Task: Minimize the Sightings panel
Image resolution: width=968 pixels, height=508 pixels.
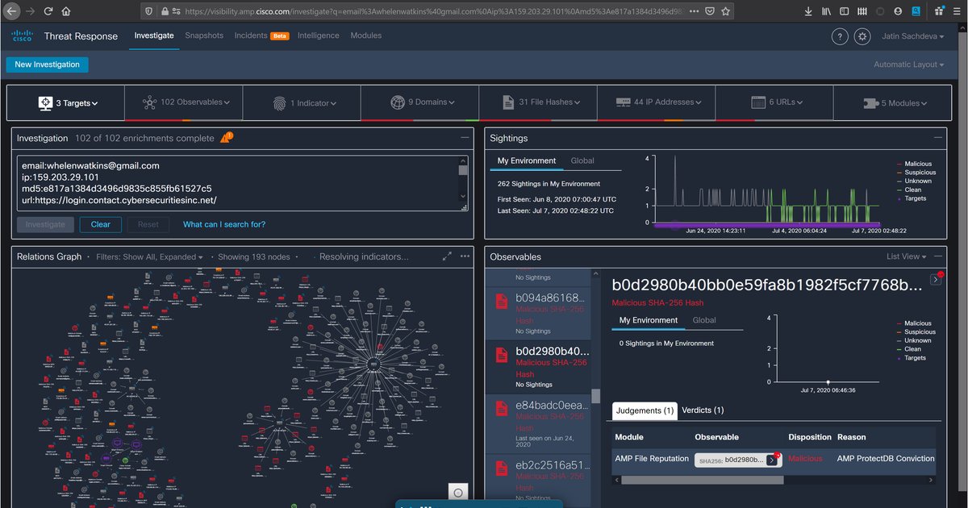Action: click(x=937, y=138)
